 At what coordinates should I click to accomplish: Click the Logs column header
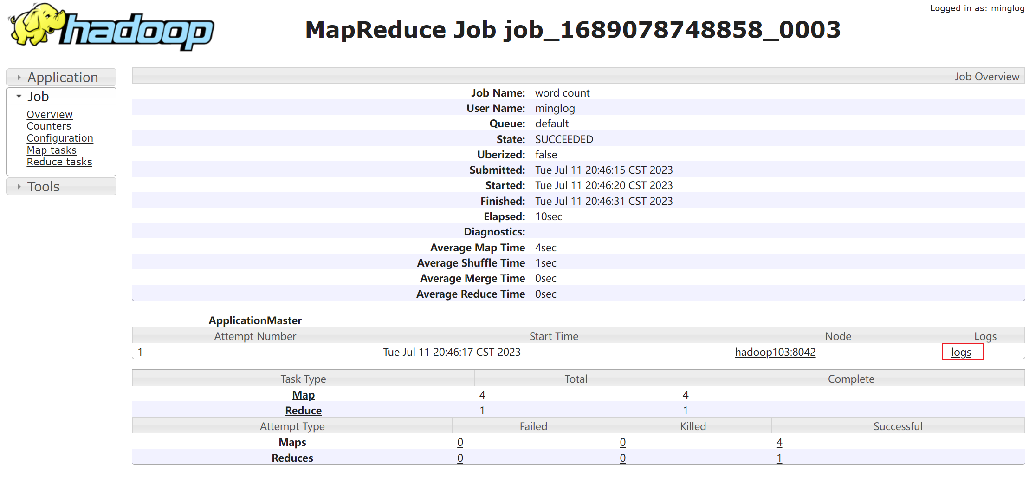(985, 336)
